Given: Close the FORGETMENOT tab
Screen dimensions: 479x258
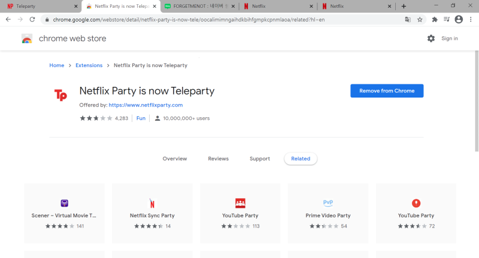Looking at the screenshot, I should [233, 6].
